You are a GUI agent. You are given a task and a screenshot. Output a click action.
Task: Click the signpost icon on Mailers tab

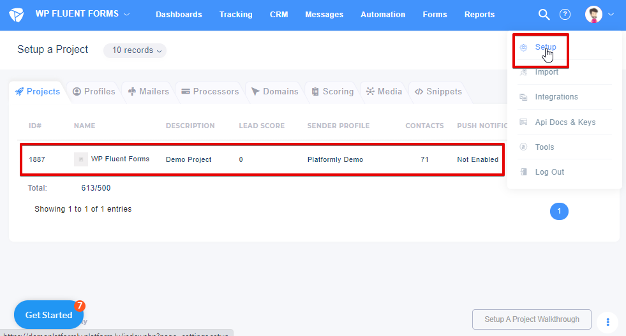[131, 91]
